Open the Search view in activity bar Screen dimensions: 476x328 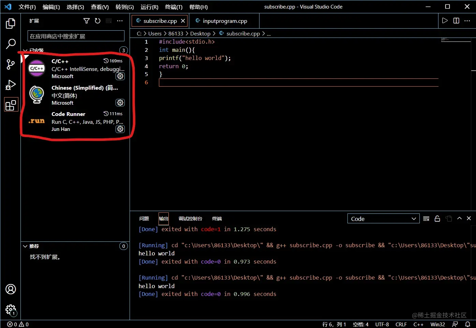click(x=11, y=44)
